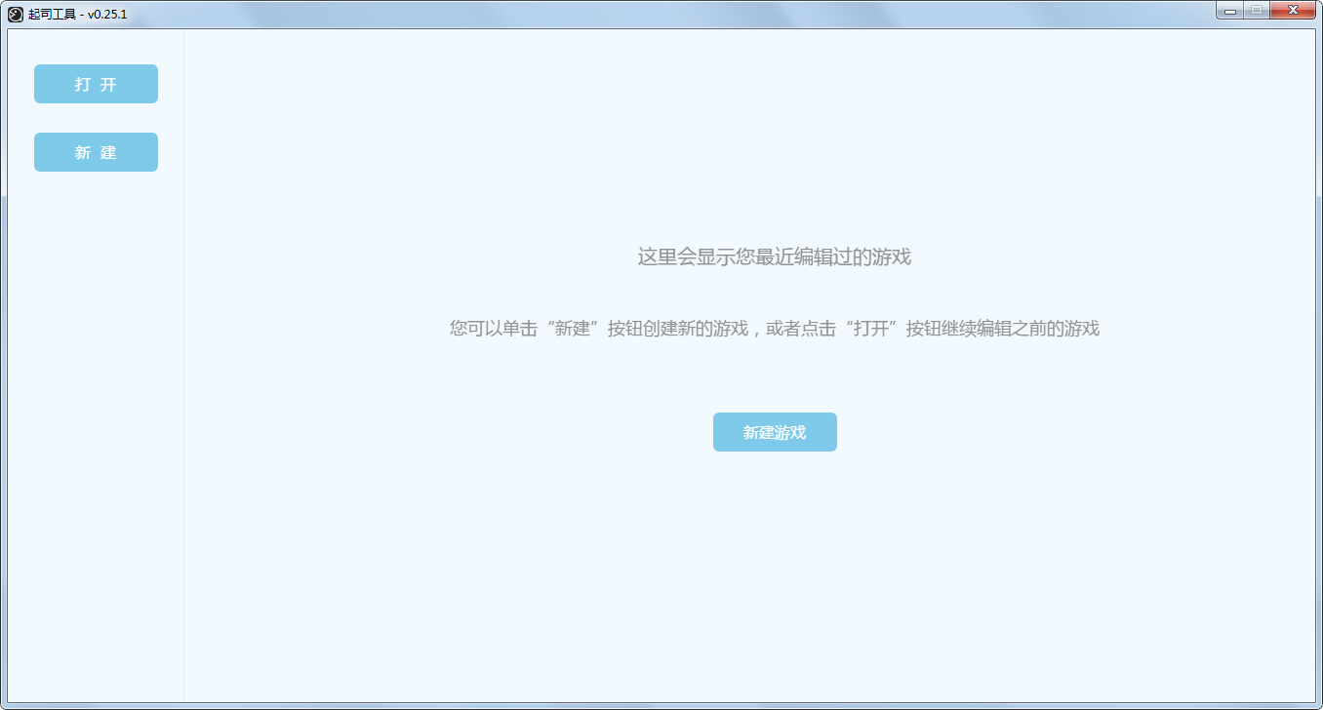The height and width of the screenshot is (710, 1323).
Task: Click the sidebar gap between 打开 and 新建
Action: [x=96, y=118]
